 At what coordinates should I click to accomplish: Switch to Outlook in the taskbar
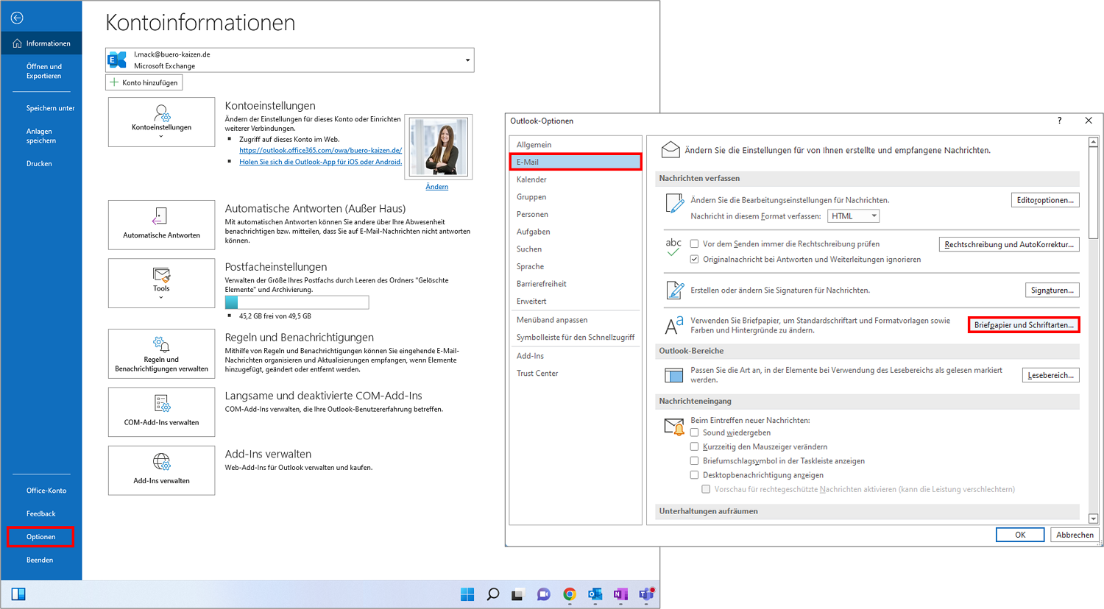595,594
